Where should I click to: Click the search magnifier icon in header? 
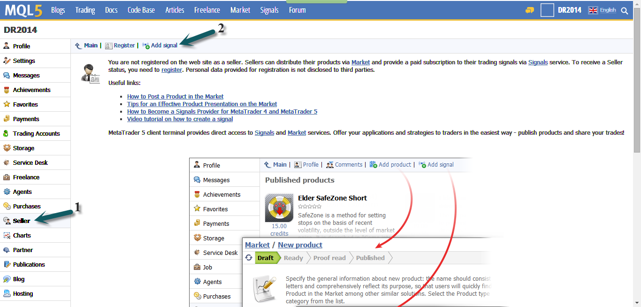(x=625, y=10)
